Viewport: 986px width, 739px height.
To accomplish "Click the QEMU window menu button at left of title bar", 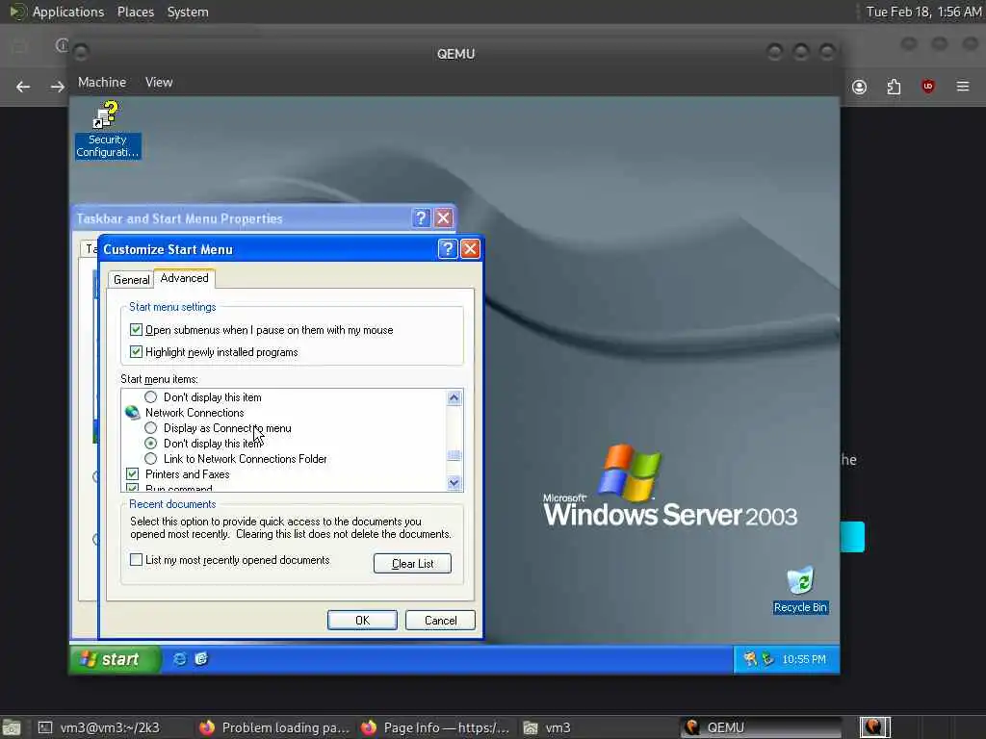I will click(82, 52).
